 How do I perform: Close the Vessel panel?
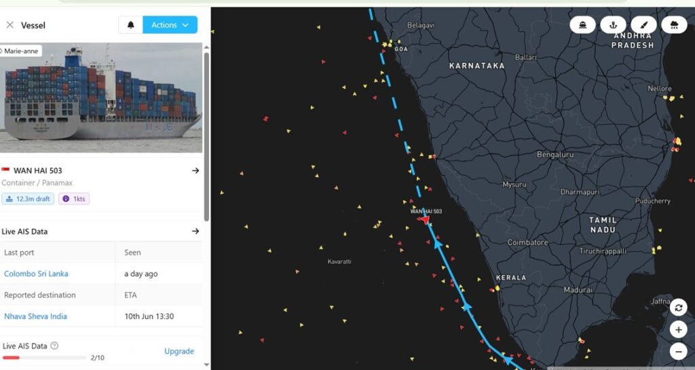coord(10,25)
